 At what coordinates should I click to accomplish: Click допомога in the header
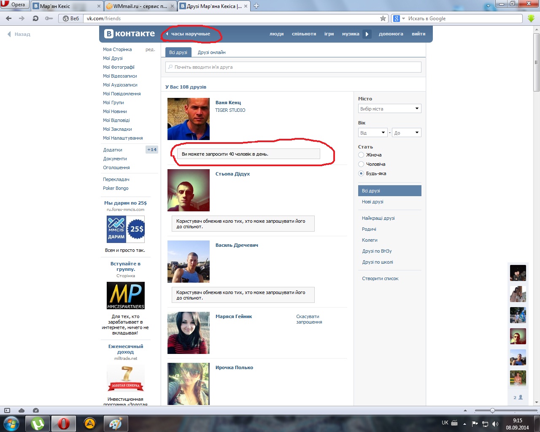point(391,34)
